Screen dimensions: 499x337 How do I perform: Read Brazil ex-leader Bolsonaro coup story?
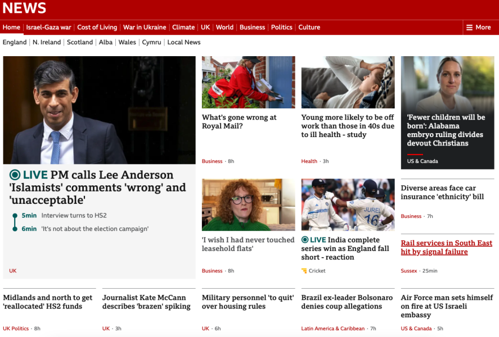coord(347,302)
